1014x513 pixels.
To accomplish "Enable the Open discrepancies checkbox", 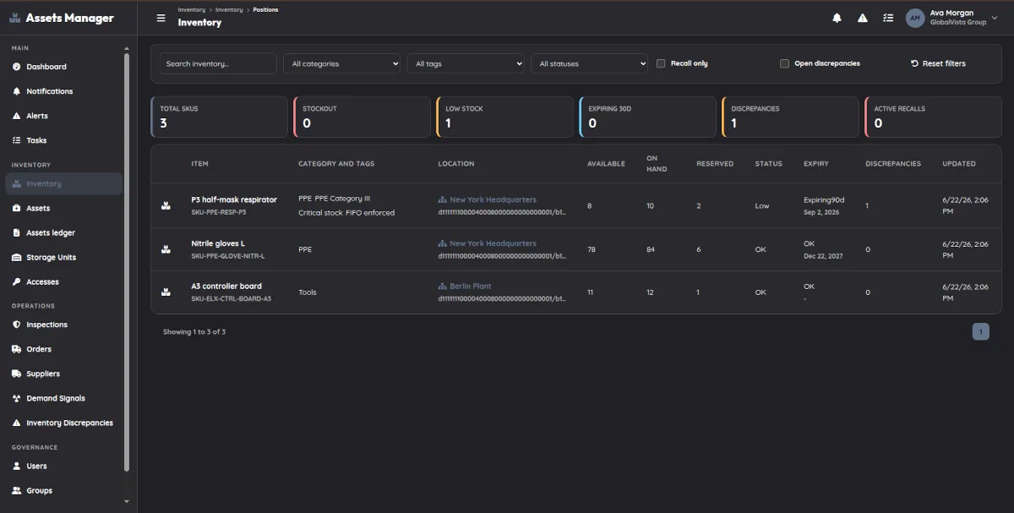I will (x=785, y=63).
